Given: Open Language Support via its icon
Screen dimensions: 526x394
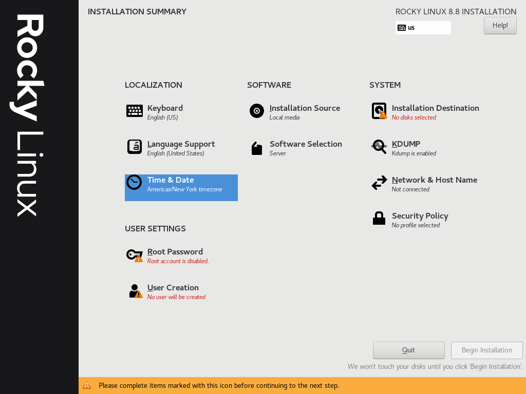Looking at the screenshot, I should point(135,147).
